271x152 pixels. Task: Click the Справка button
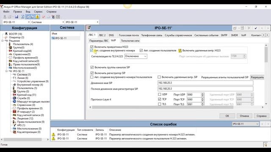261,116
